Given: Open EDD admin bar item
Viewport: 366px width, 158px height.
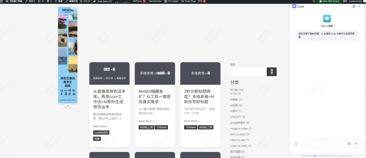Looking at the screenshot, I should (202, 1).
